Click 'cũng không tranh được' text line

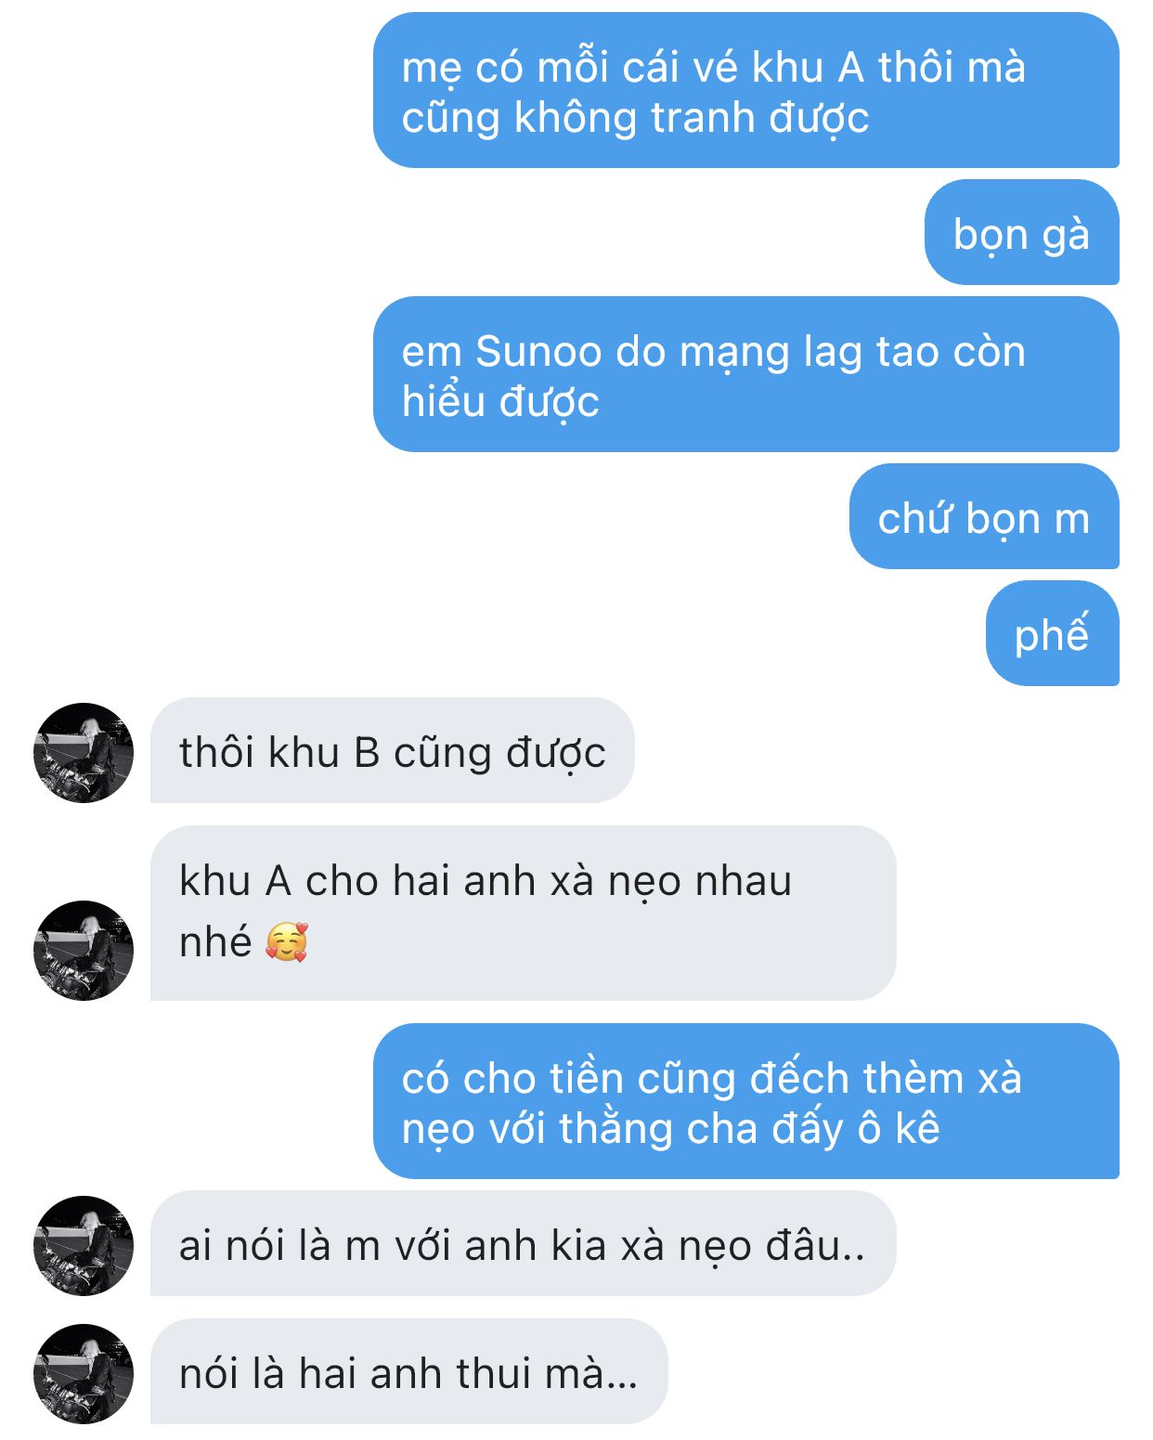click(x=635, y=118)
